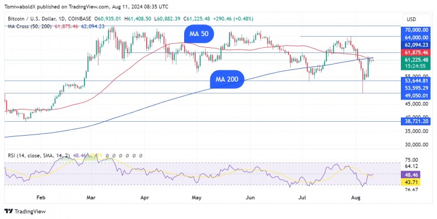This screenshot has width=437, height=219.
Task: Click the 53,644.81 horizontal line tag
Action: pyautogui.click(x=415, y=81)
